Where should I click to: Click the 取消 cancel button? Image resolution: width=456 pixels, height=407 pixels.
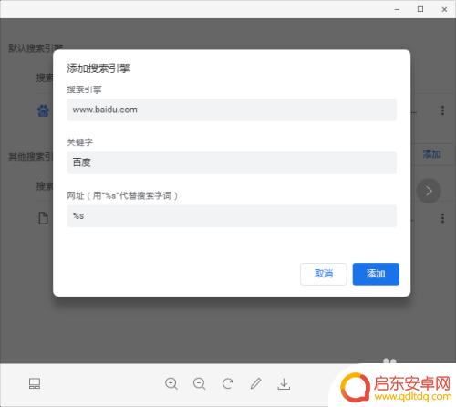(x=324, y=274)
